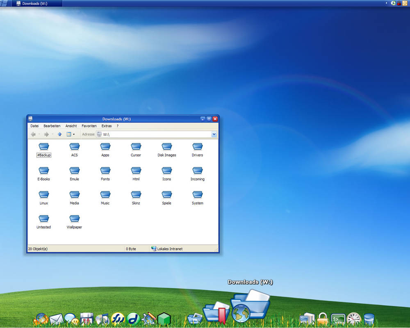This screenshot has width=410, height=328.
Task: Expand hidden tray icons arrow
Action: click(386, 3)
